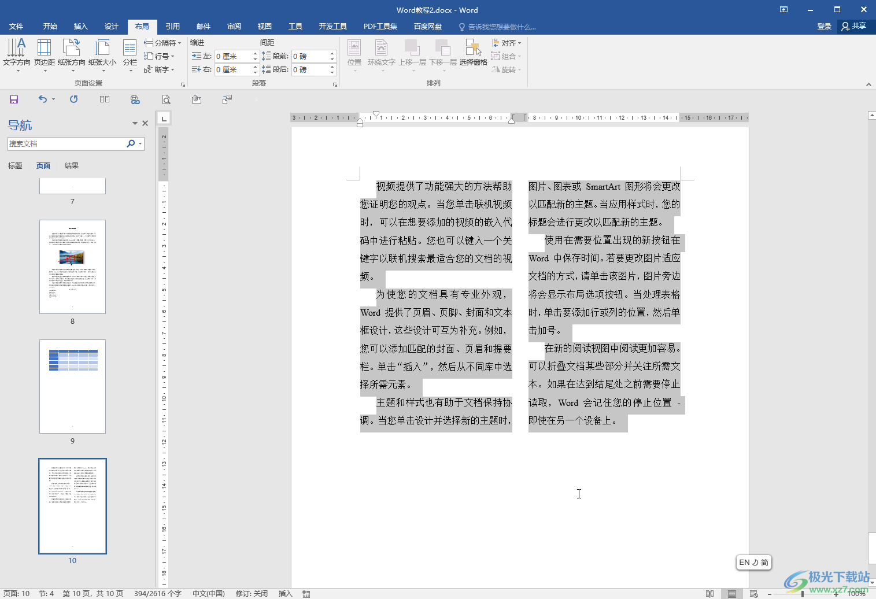This screenshot has width=876, height=599.
Task: Select the page 9 thumbnail
Action: (72, 386)
